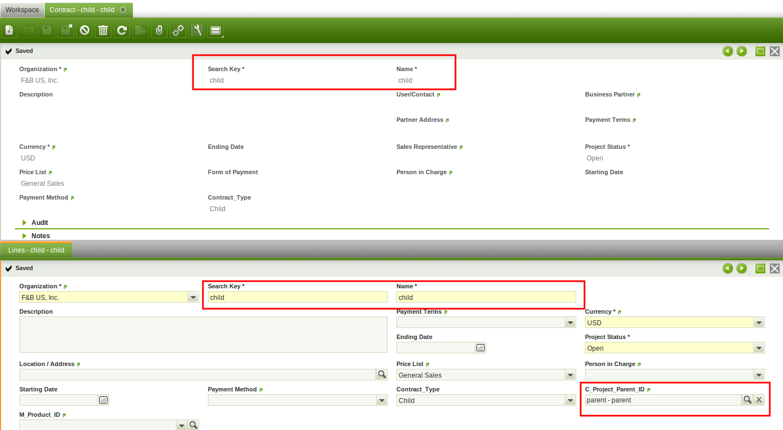Open the Contract_Type dropdown showing Child

click(570, 400)
